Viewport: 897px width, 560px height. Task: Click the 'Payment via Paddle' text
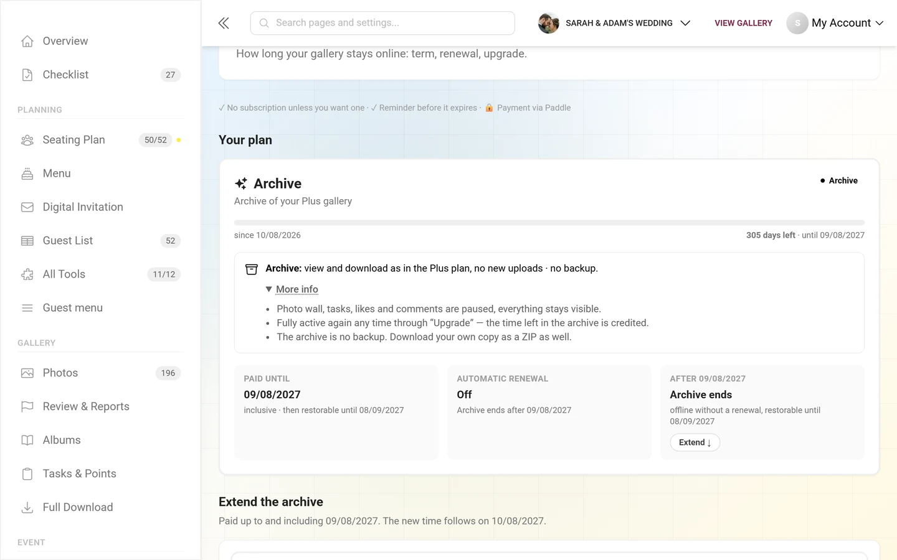(x=534, y=108)
